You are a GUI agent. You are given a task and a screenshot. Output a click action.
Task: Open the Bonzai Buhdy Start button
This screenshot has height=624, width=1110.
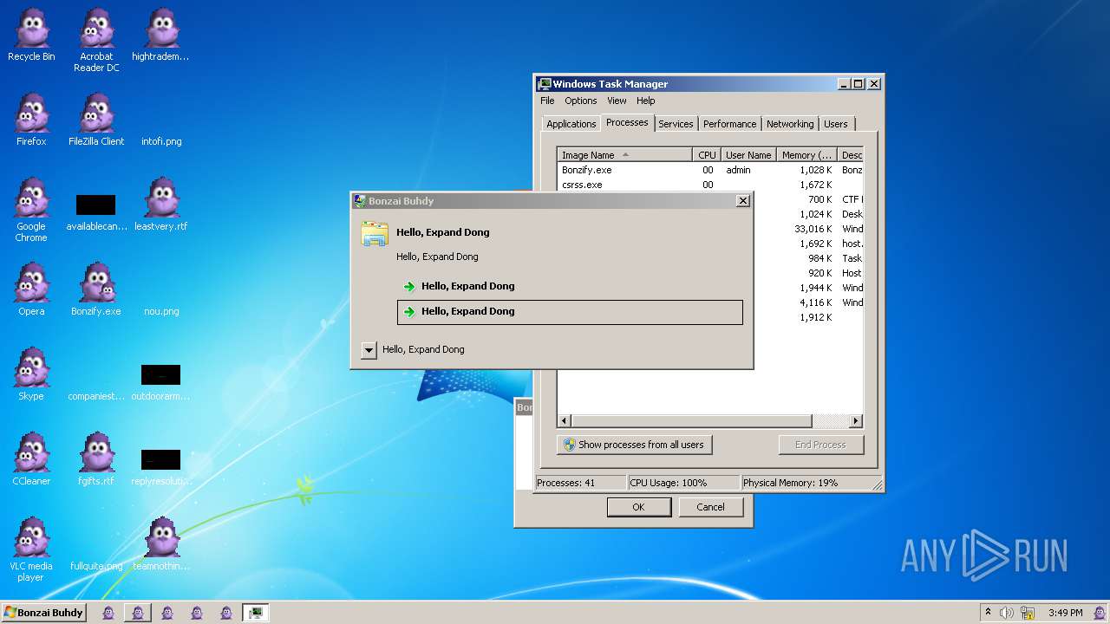(x=43, y=613)
